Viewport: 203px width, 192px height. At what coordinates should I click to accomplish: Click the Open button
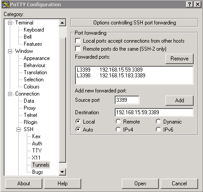click(140, 184)
